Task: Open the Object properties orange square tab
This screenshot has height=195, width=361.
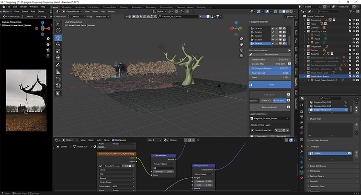Action: click(301, 146)
